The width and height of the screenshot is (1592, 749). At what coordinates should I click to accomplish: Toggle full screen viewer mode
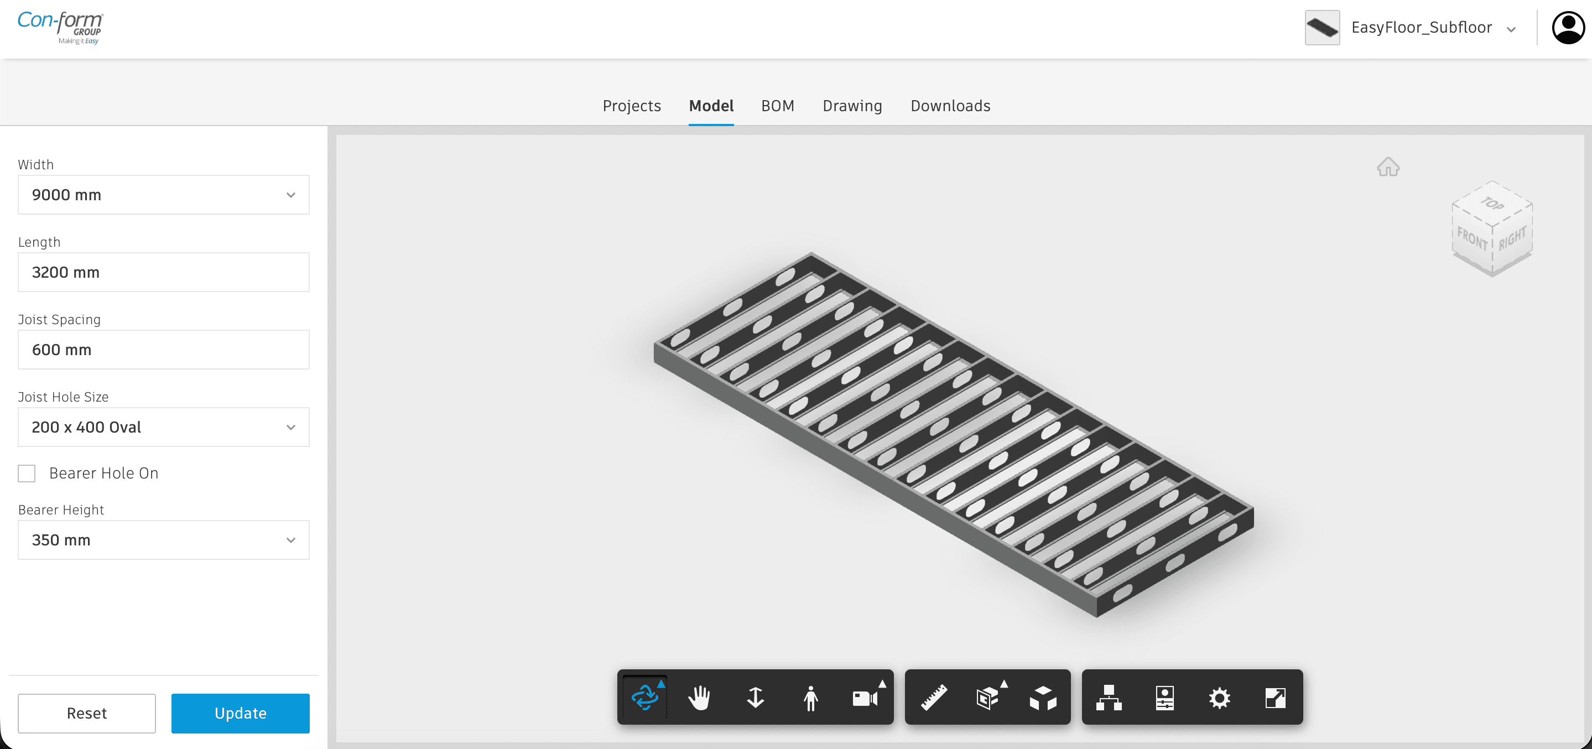point(1276,697)
